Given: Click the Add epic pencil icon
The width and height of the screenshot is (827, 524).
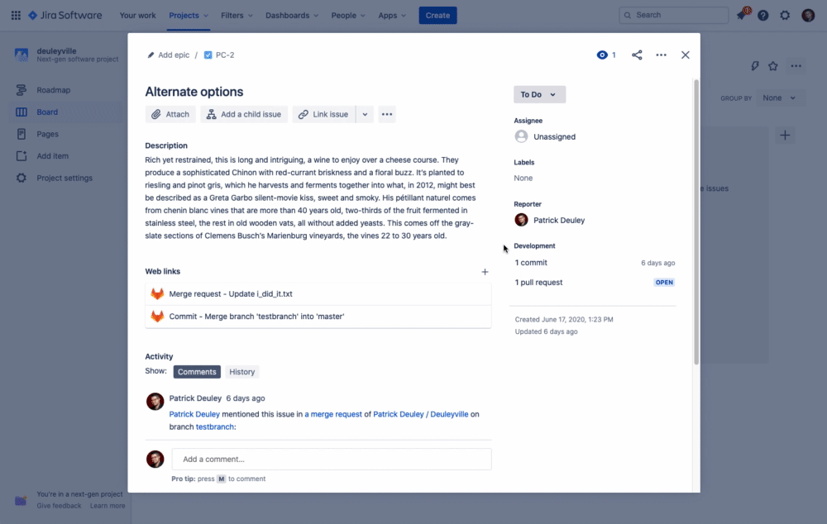Looking at the screenshot, I should point(151,55).
